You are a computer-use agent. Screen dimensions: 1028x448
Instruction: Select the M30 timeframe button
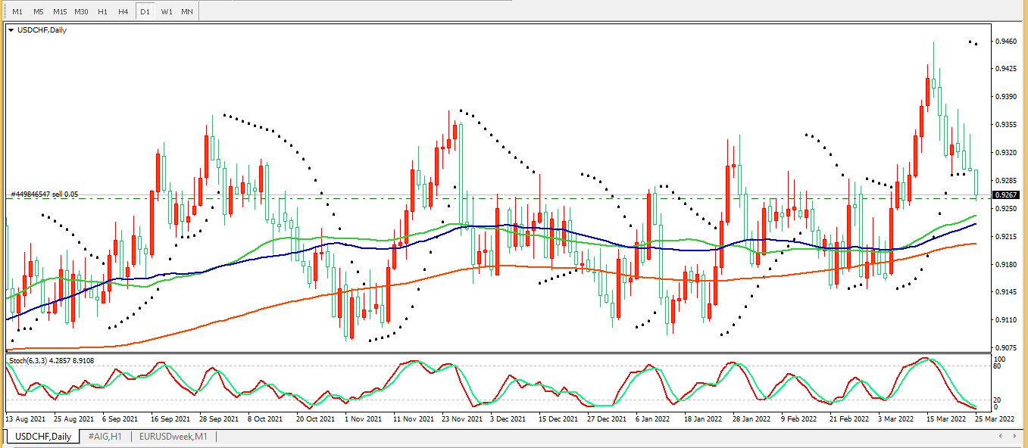[81, 12]
